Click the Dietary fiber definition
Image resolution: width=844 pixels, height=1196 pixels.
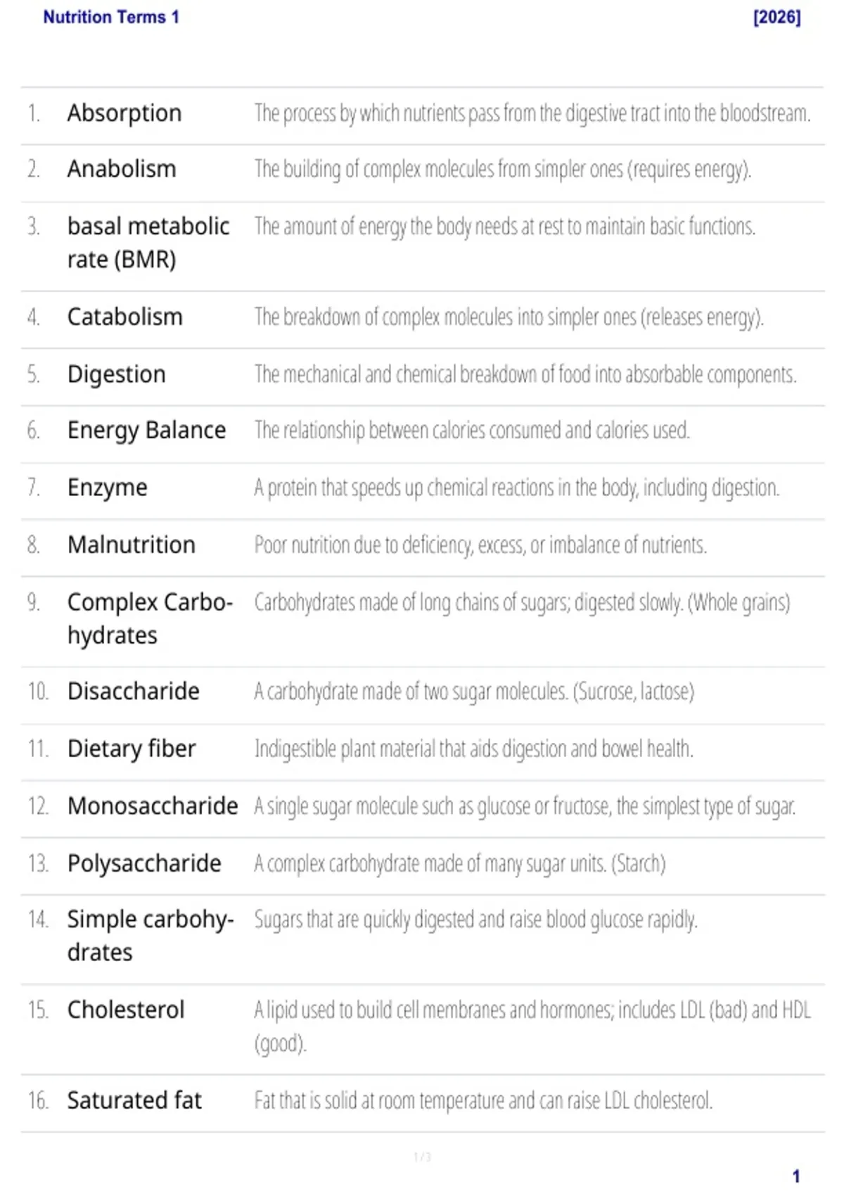[473, 749]
